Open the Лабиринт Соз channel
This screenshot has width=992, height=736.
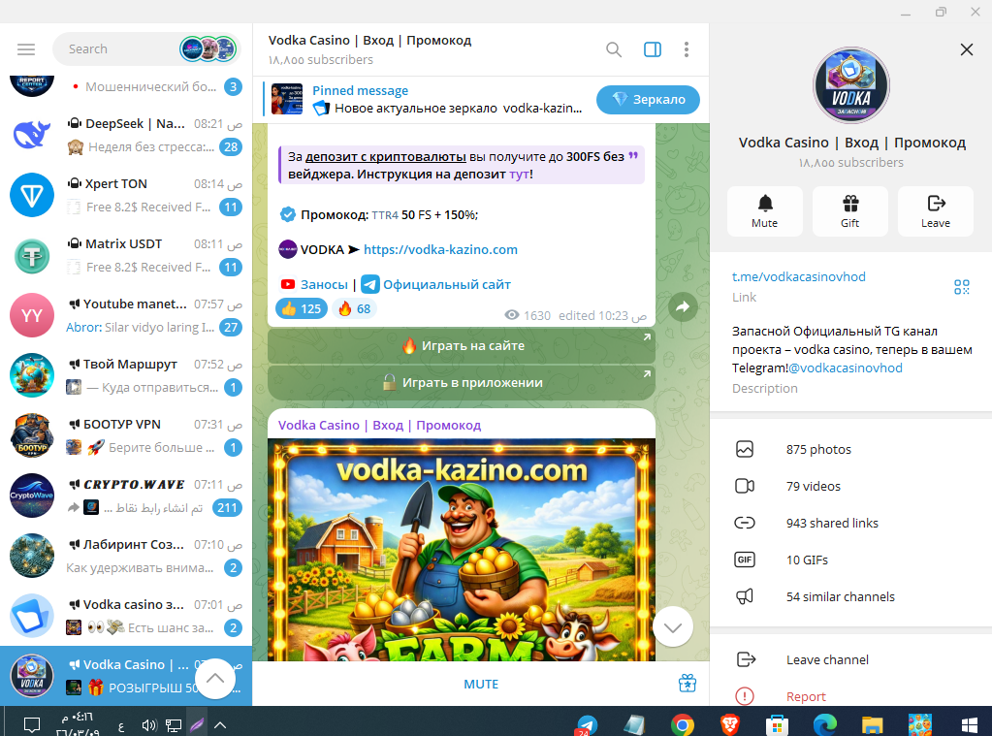click(126, 556)
